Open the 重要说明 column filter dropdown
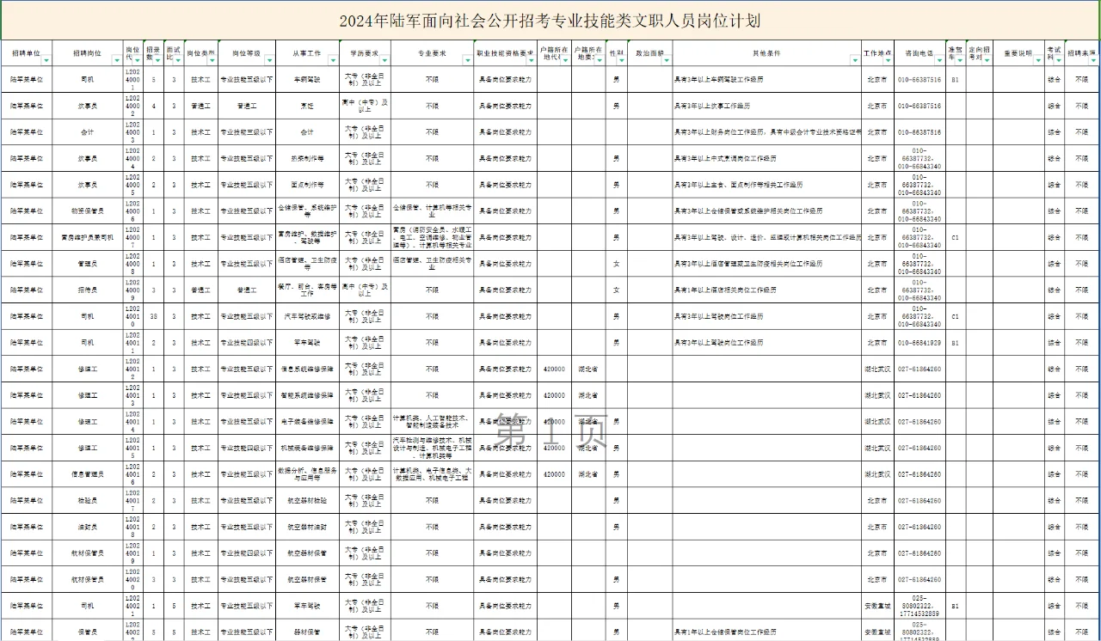1101x641 pixels. [x=1038, y=61]
